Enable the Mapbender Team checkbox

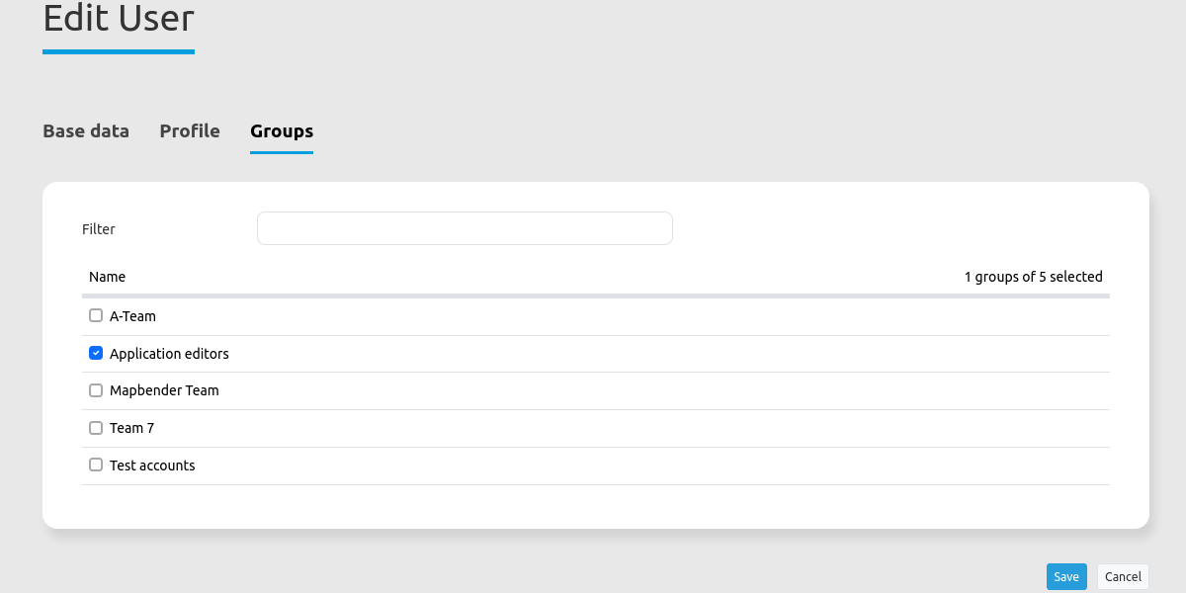(96, 390)
